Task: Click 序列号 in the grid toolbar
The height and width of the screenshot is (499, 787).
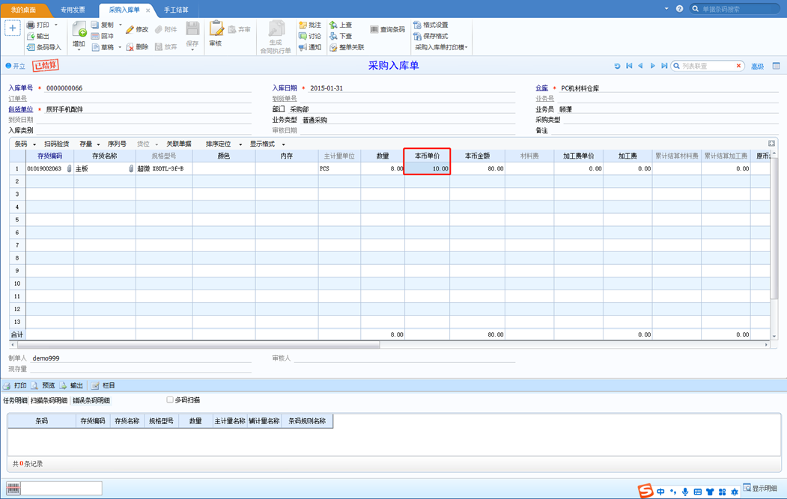Action: [x=117, y=144]
